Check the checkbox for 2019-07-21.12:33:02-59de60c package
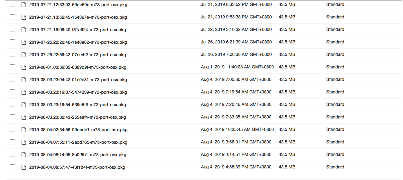Screen dimensions: 403x180 click(12, 4)
